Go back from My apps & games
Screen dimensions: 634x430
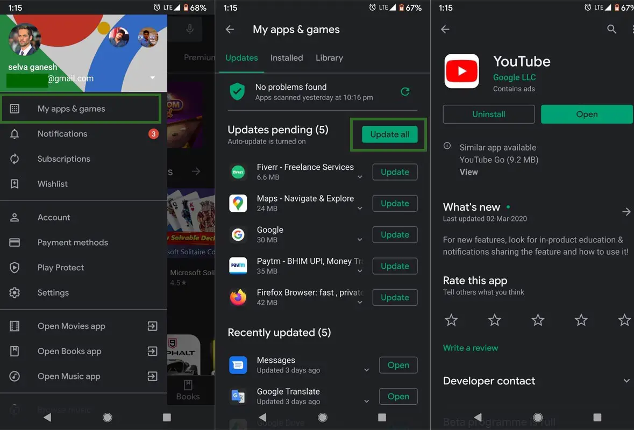230,29
